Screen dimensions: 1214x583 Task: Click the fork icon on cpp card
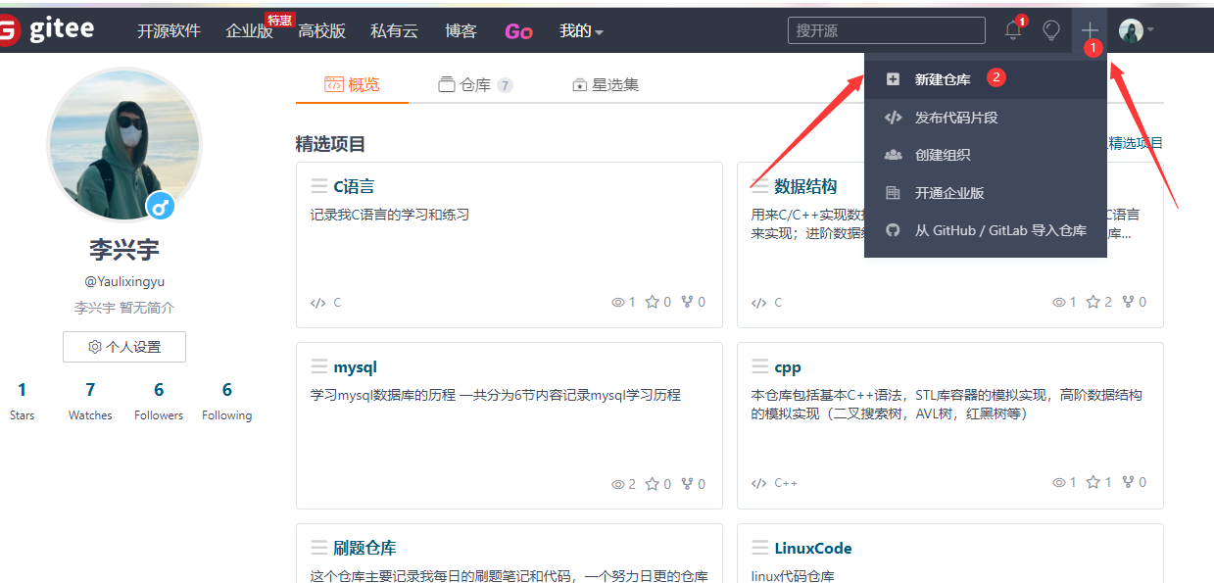(x=1129, y=482)
